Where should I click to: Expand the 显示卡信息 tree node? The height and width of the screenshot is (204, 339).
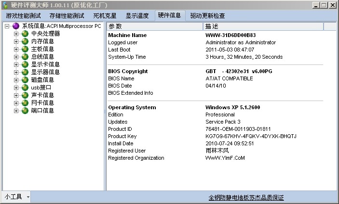pyautogui.click(x=16, y=64)
